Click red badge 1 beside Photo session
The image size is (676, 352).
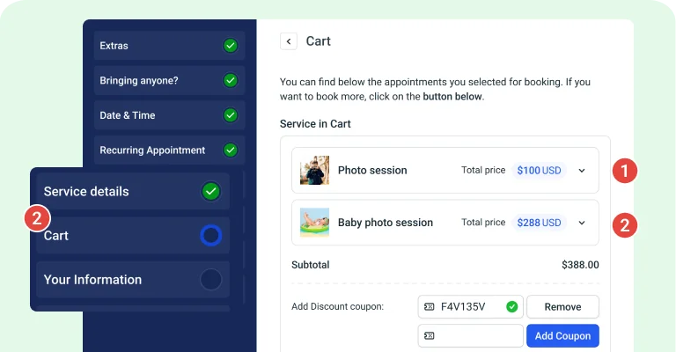point(625,171)
